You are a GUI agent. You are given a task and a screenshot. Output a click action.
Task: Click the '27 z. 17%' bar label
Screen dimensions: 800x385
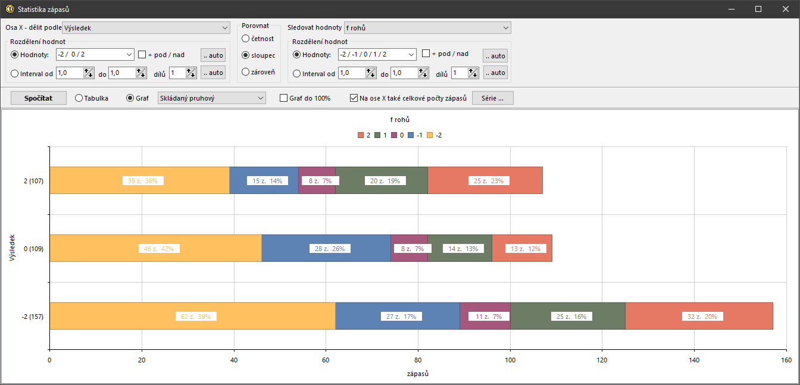[401, 317]
